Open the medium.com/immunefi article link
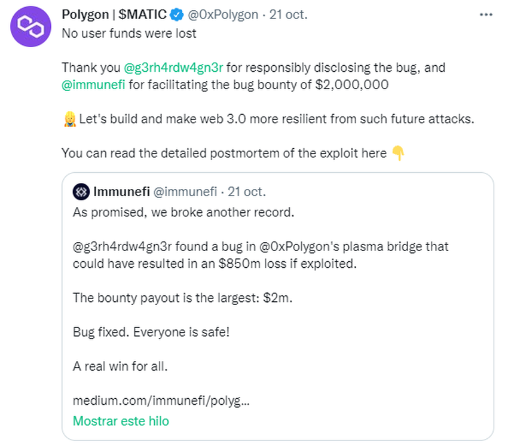The height and width of the screenshot is (446, 508). (x=161, y=399)
